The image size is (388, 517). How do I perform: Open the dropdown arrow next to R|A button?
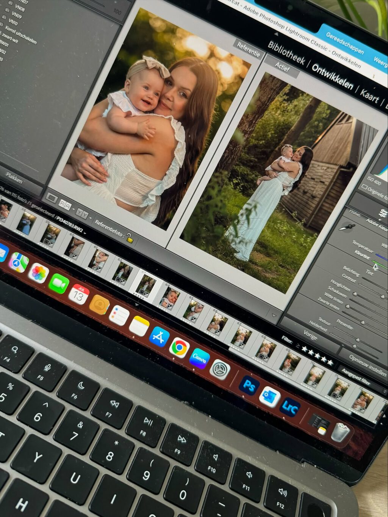coord(73,209)
